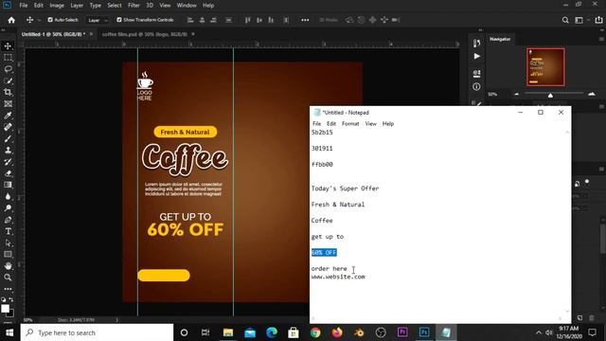This screenshot has height=341, width=606.
Task: Select the Eraser tool
Action: click(8, 173)
